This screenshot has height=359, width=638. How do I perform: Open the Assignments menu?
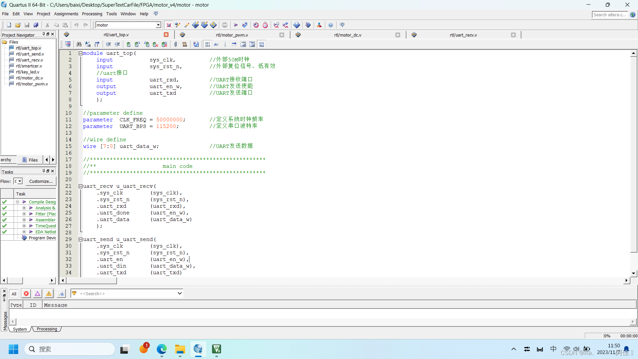pyautogui.click(x=66, y=14)
